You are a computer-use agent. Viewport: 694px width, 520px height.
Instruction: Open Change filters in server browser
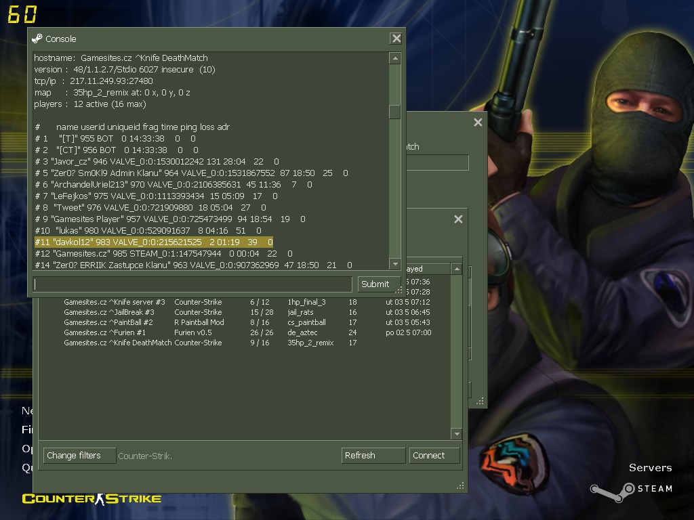coord(80,456)
